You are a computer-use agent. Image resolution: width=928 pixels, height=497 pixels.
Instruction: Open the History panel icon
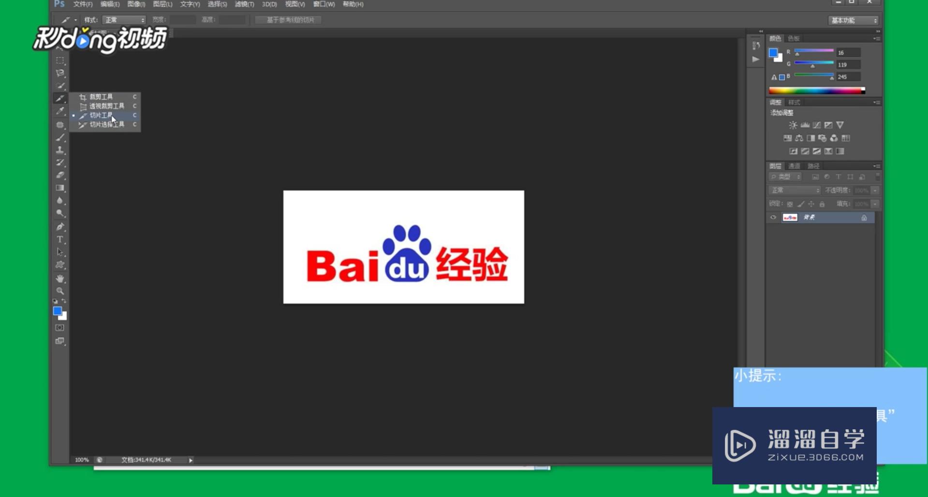756,45
